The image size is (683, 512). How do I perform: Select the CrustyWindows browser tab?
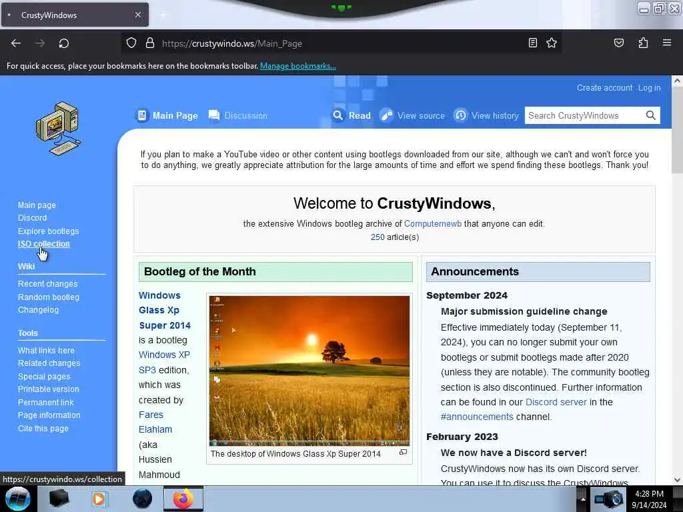pos(75,15)
